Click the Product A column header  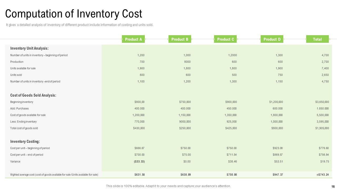point(133,39)
